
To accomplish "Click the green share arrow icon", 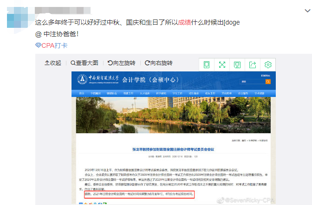I will (x=253, y=64).
